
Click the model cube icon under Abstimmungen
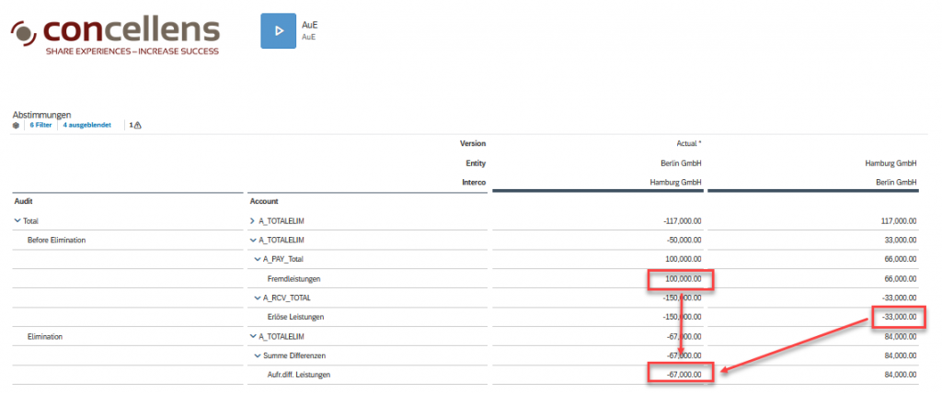click(16, 125)
